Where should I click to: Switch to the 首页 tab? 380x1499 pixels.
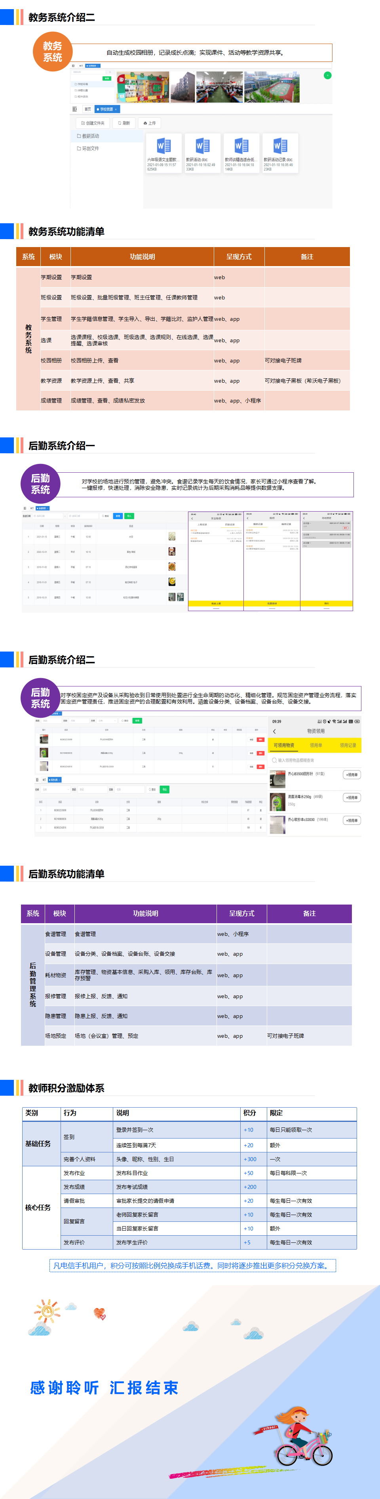pos(87,109)
